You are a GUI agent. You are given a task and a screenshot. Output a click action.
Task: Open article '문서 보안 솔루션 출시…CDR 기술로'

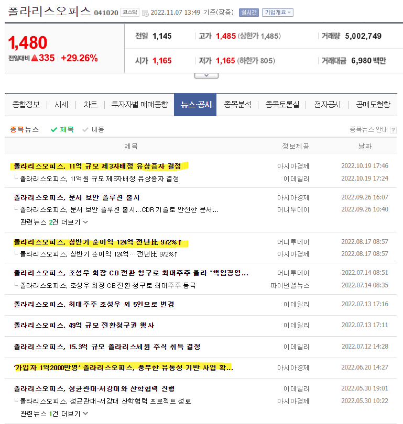click(119, 210)
